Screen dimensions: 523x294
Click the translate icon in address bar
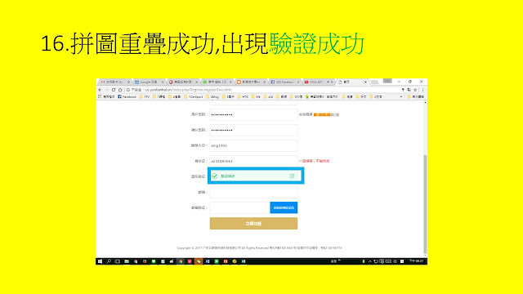pyautogui.click(x=409, y=90)
